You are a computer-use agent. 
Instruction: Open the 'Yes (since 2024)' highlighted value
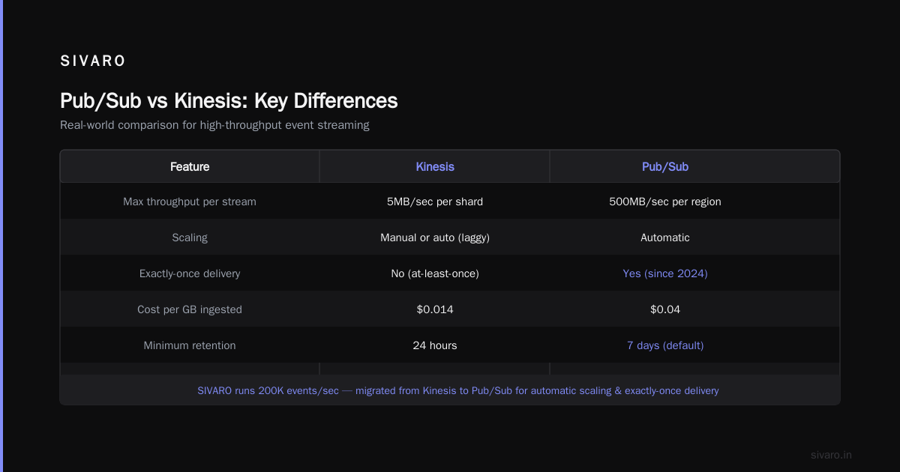(x=665, y=273)
